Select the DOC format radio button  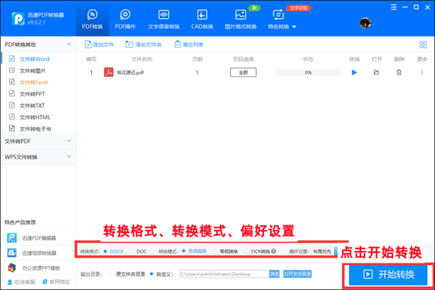click(x=132, y=251)
